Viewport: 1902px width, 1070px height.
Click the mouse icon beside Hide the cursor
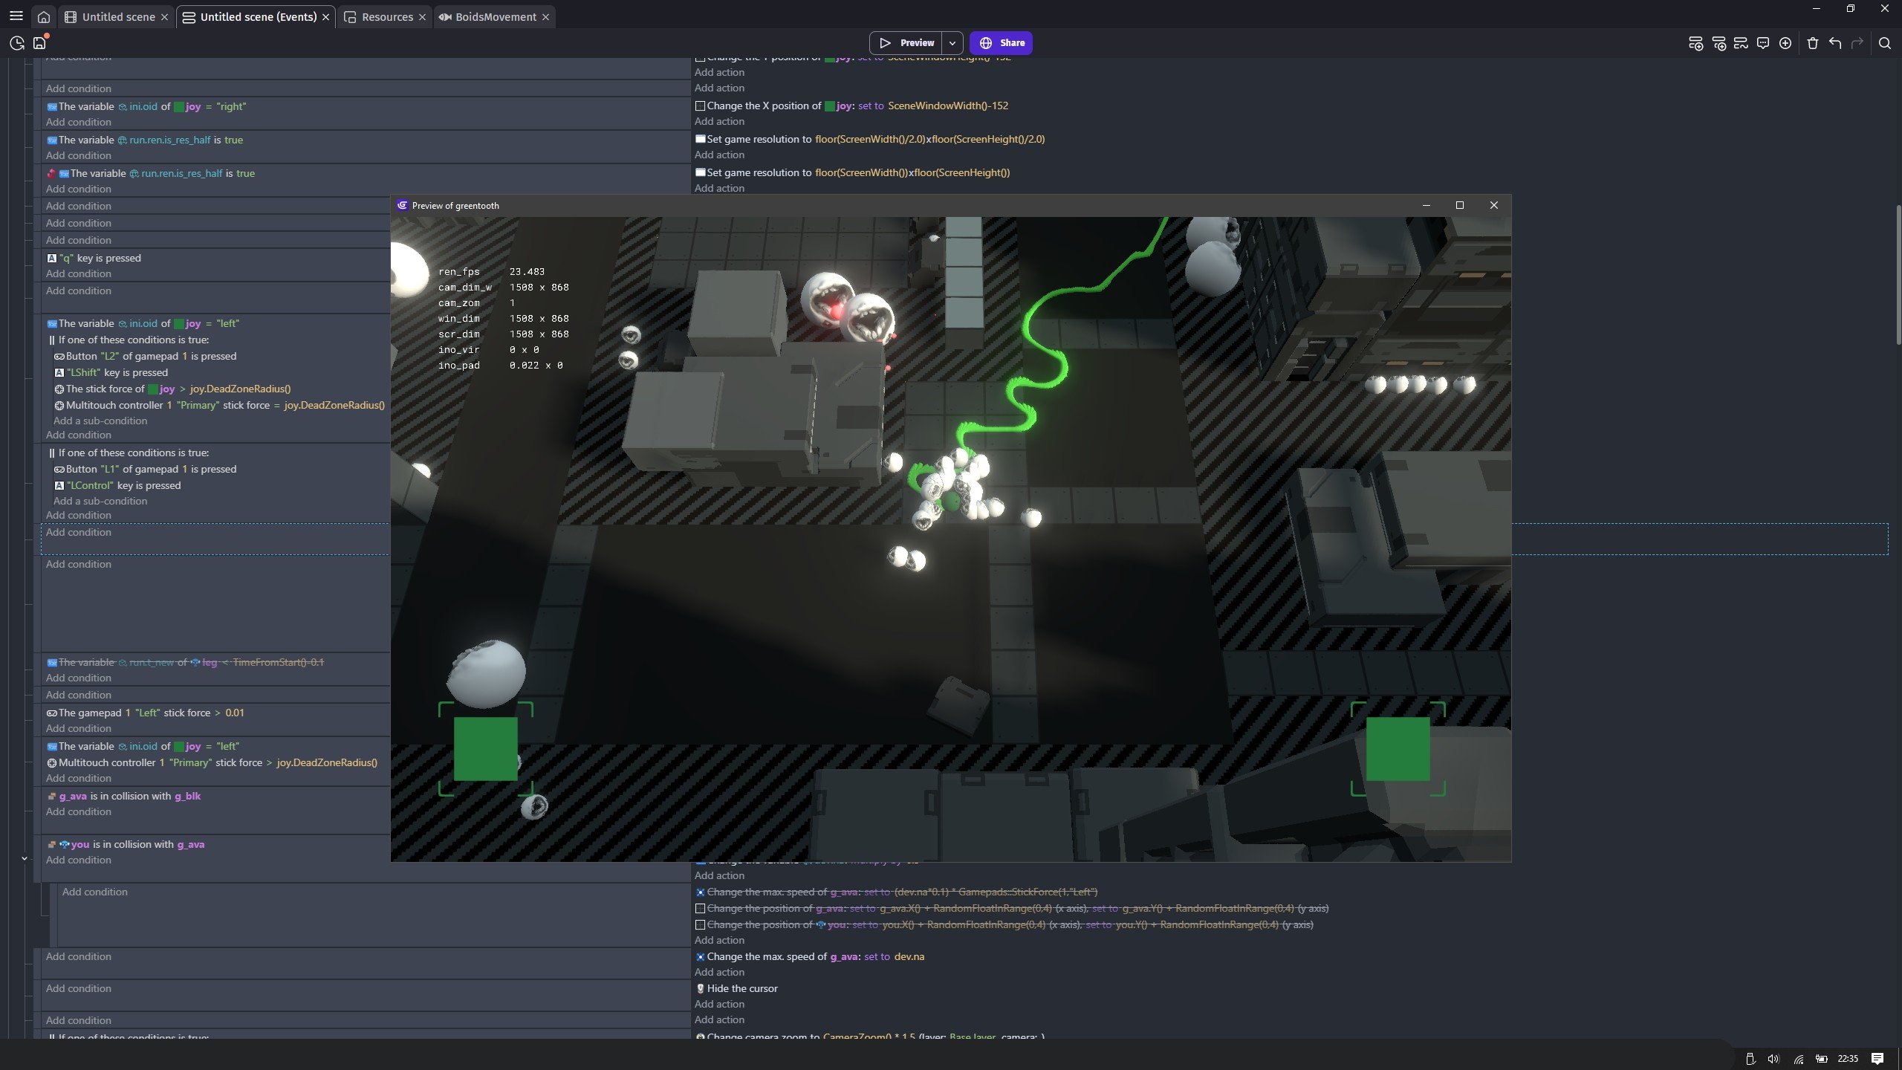[700, 989]
